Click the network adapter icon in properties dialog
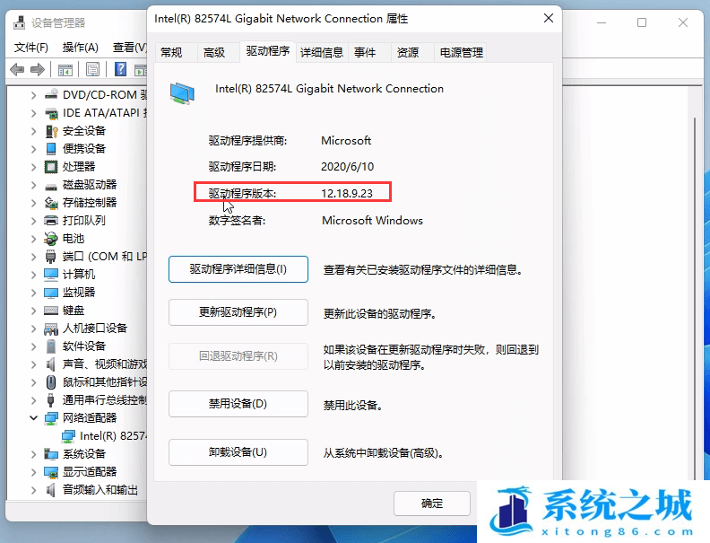Image resolution: width=710 pixels, height=543 pixels. (x=182, y=93)
